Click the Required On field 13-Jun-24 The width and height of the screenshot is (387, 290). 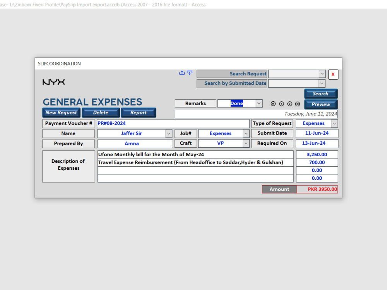(317, 143)
